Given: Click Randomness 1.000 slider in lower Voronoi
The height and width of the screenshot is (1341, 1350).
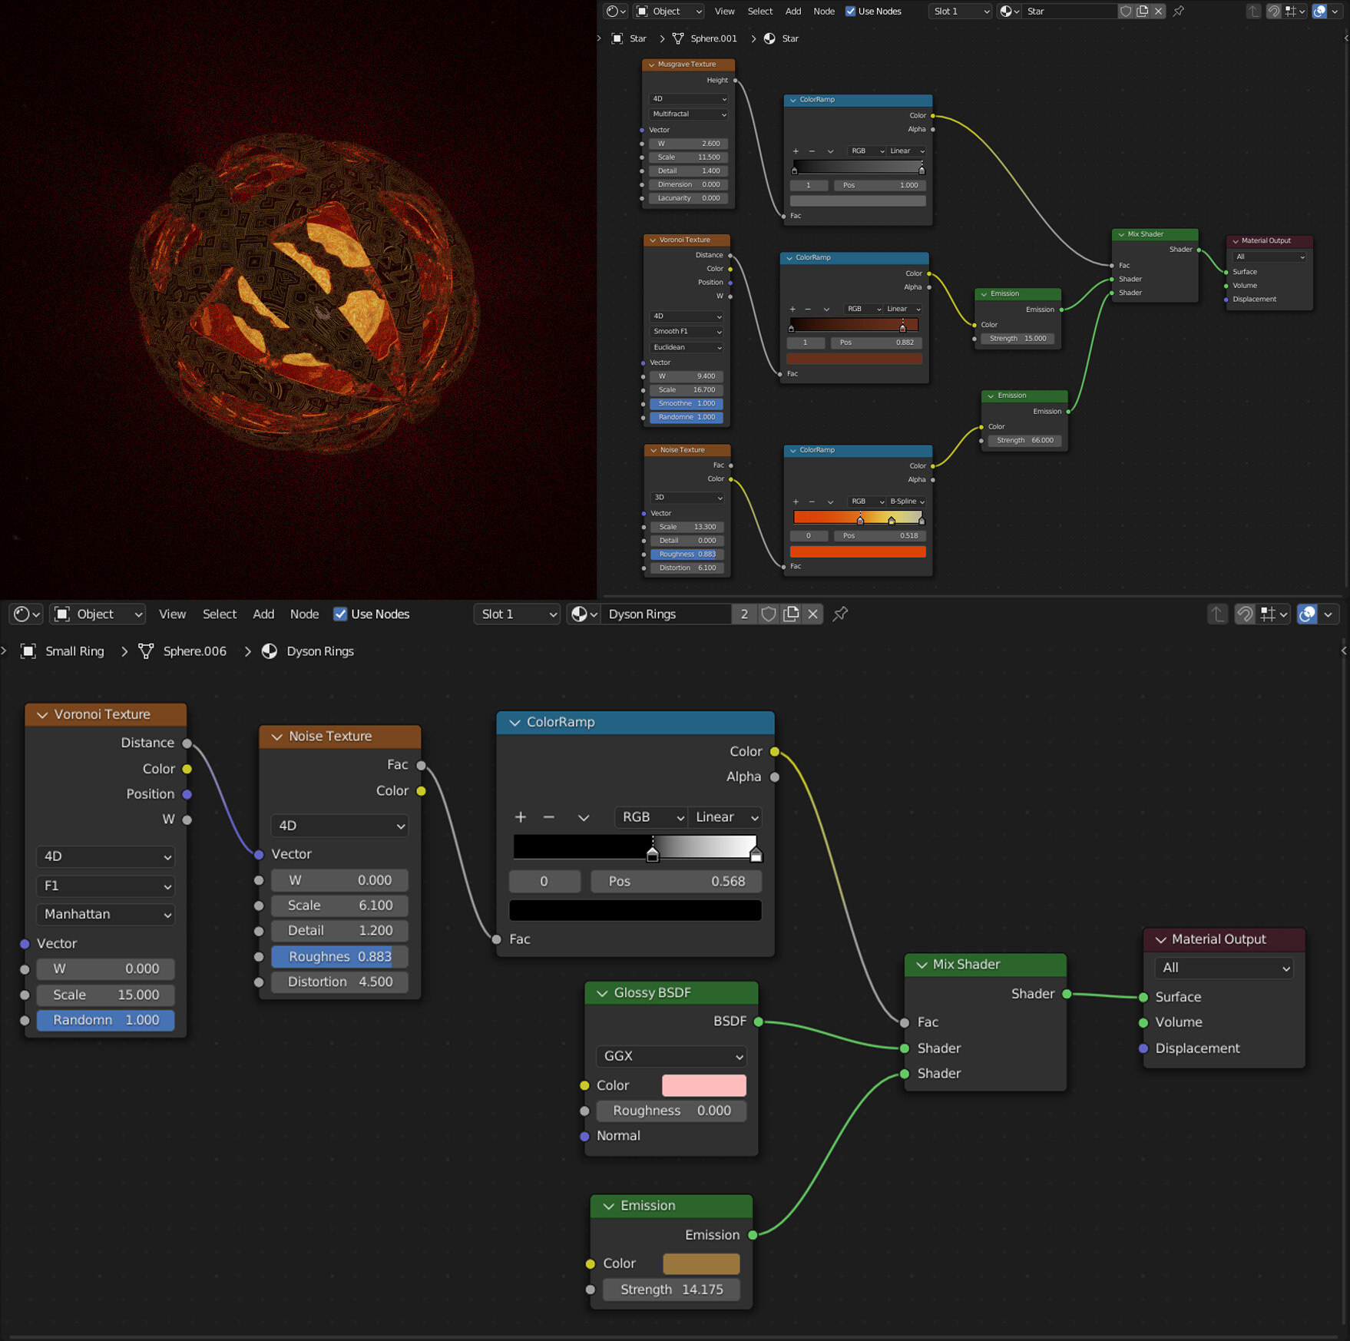Looking at the screenshot, I should [106, 1020].
